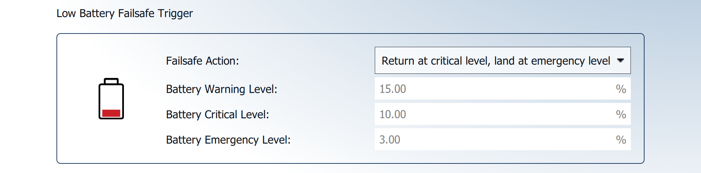The image size is (701, 173).
Task: Click the 'Failsafe Action:' label
Action: [202, 61]
